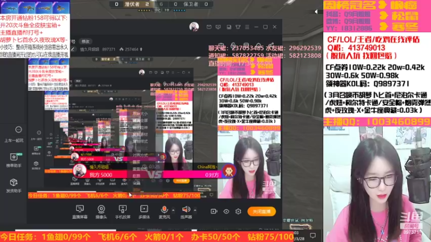Open the skin shirt icon in title bar
Screen dimensions: 431x242
(238, 27)
